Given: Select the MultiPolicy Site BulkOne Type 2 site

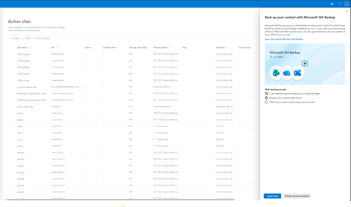Looking at the screenshot, I should [32, 100].
